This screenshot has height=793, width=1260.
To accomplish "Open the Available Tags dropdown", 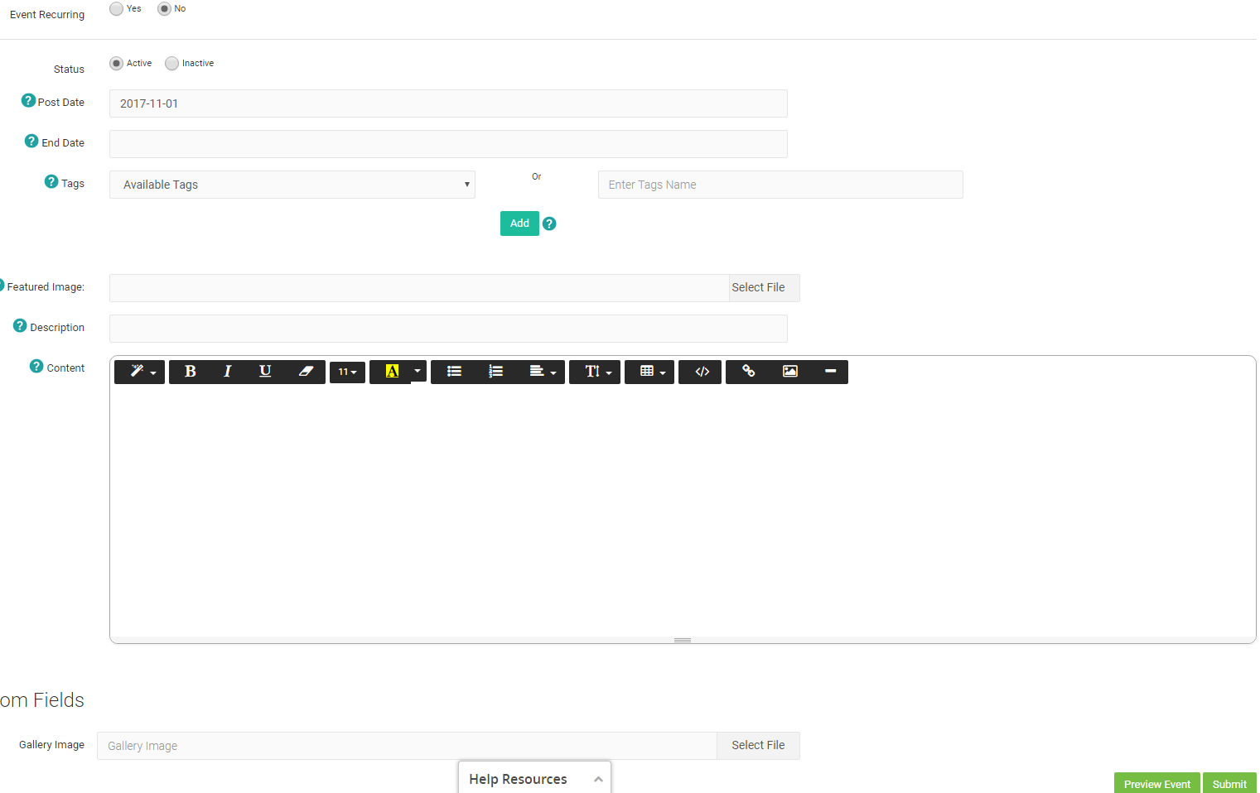I will 292,185.
